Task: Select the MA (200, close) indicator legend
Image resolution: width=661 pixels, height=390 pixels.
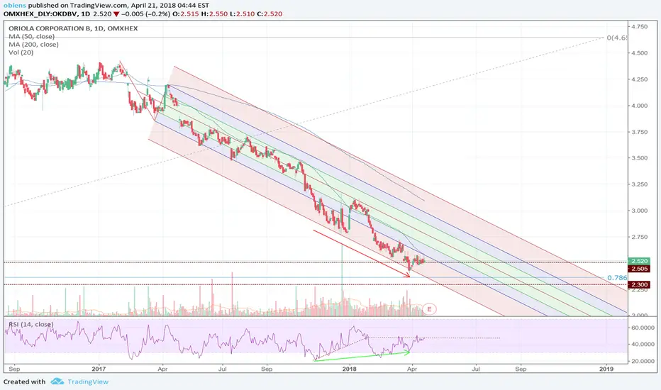Action: point(34,44)
